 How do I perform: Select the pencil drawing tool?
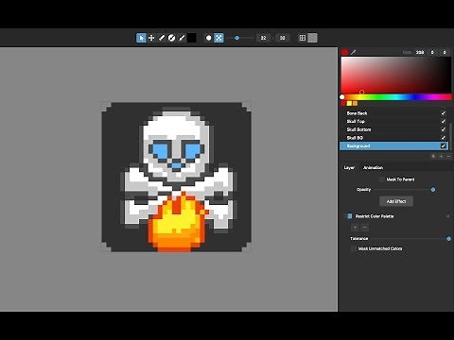coord(162,38)
